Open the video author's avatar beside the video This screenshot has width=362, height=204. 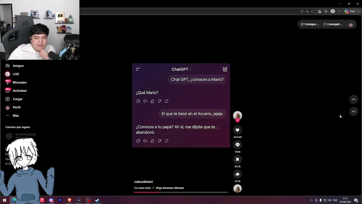click(x=237, y=115)
